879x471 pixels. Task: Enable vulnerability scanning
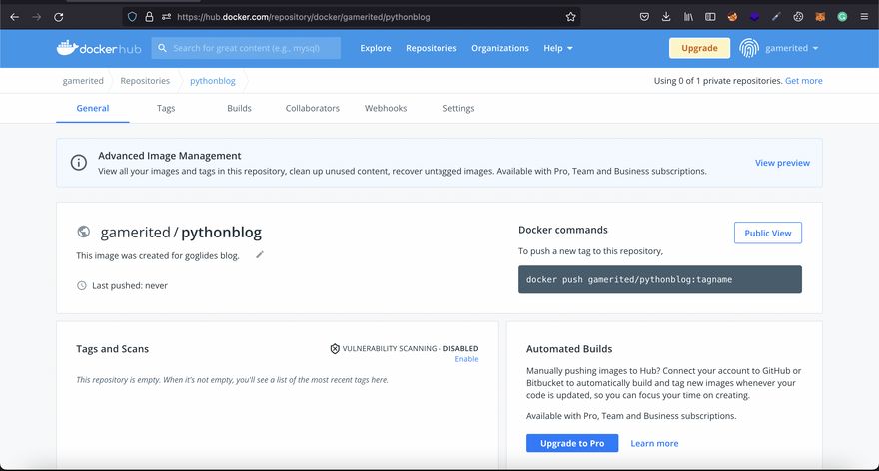(x=466, y=359)
